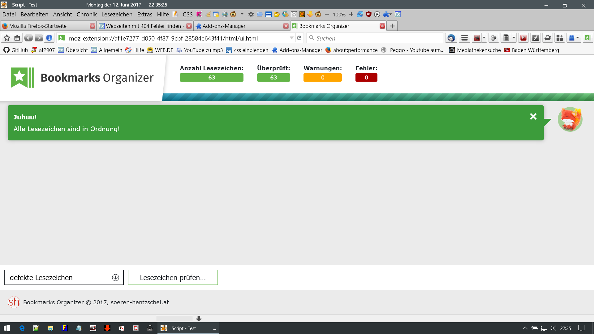This screenshot has width=594, height=334.
Task: Open the defekte Lesezeichen dropdown
Action: [64, 277]
